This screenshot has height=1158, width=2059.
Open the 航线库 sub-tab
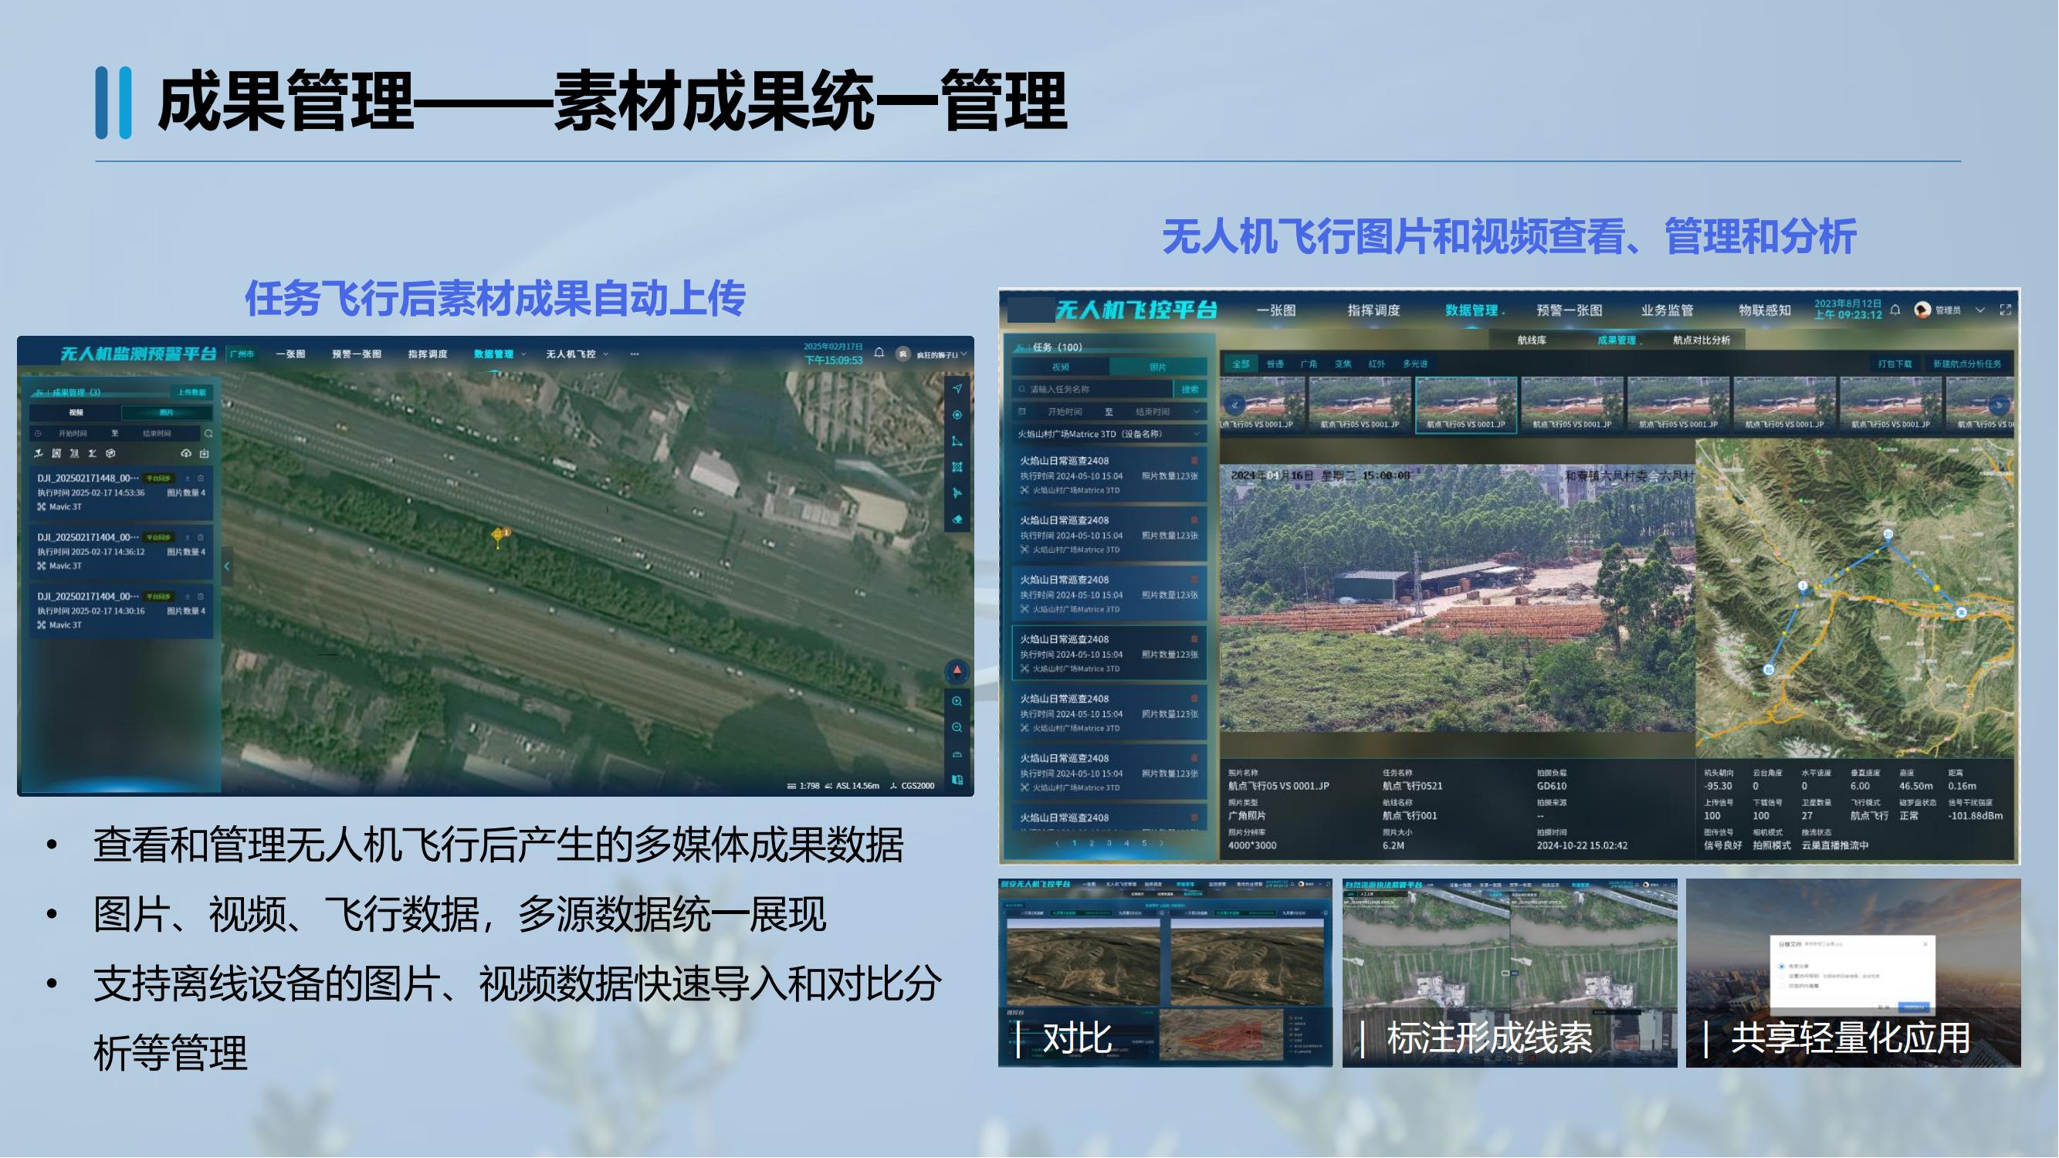click(x=1532, y=340)
